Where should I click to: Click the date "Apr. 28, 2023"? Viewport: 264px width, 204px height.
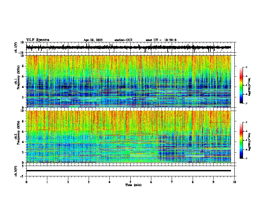point(93,40)
